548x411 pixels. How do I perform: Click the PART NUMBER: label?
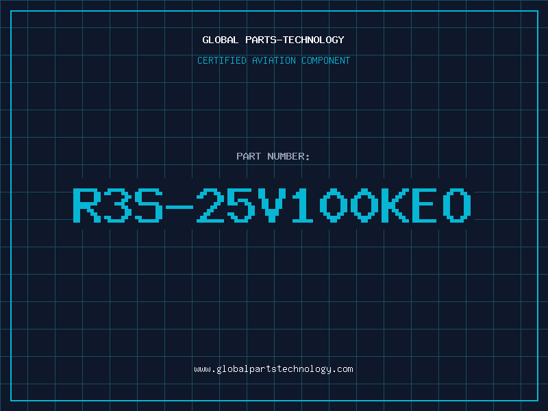273,156
